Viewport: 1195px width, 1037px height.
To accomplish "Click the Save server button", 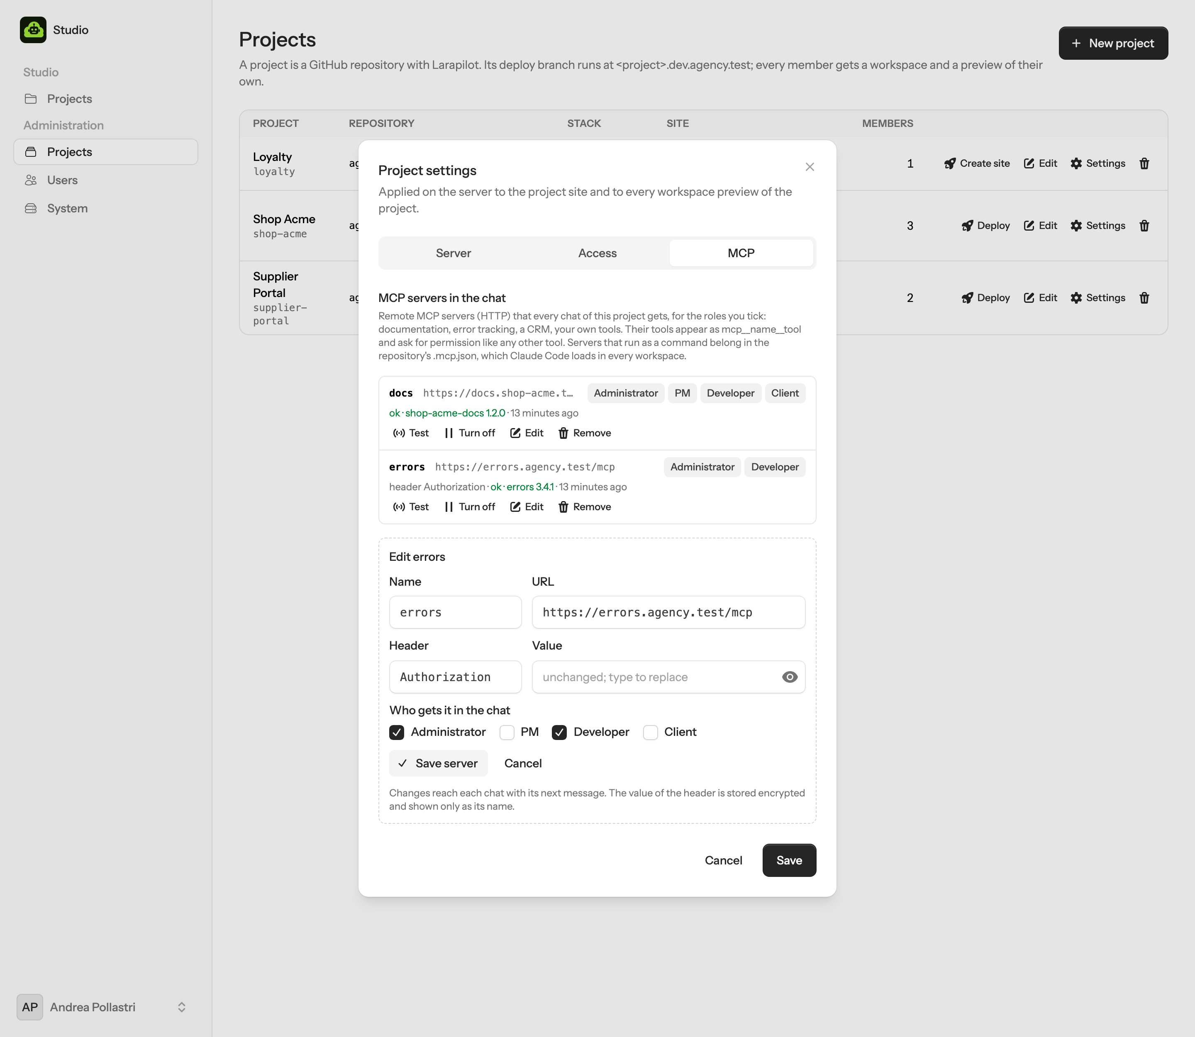I will 438,763.
